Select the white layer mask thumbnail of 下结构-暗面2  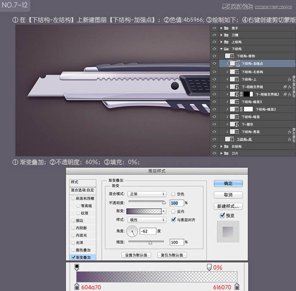248,109
